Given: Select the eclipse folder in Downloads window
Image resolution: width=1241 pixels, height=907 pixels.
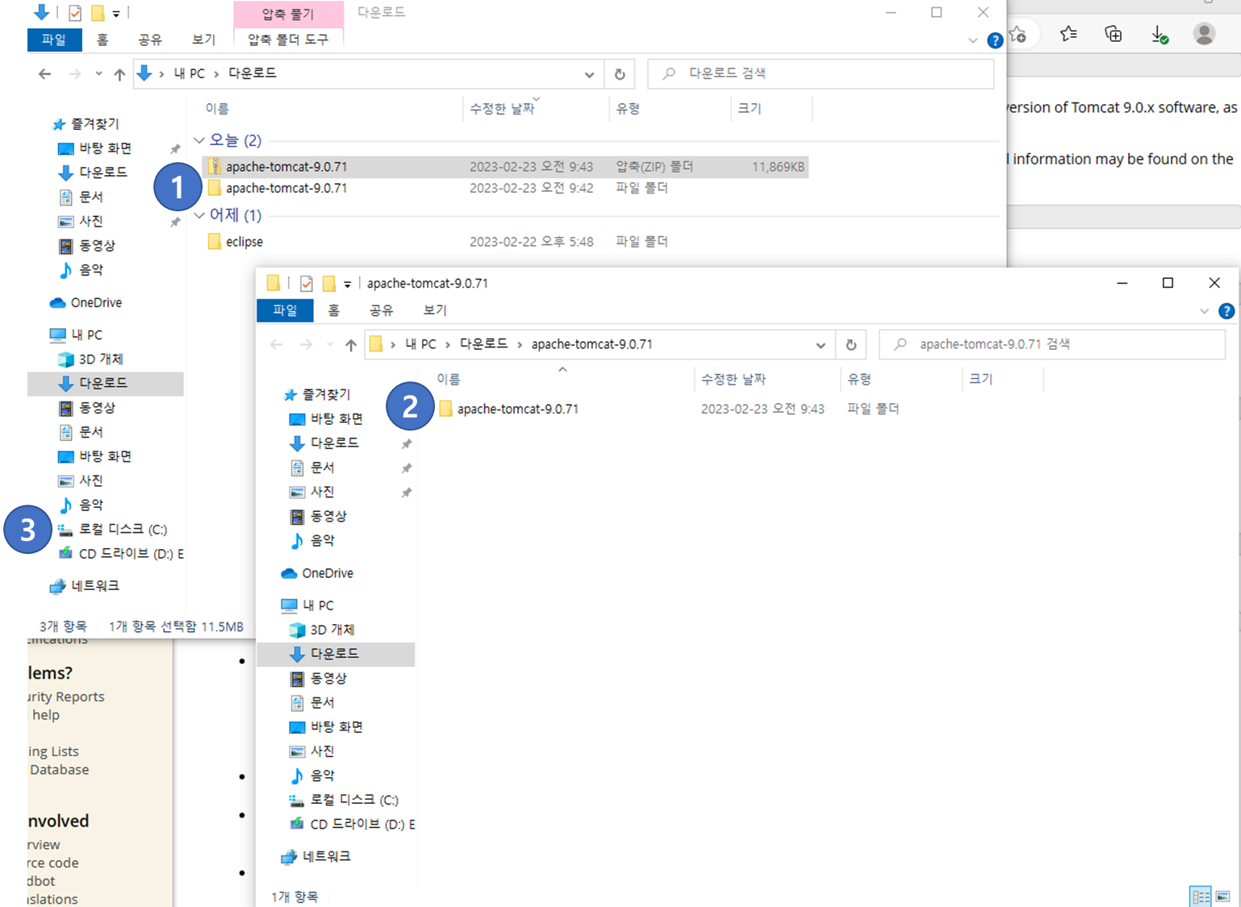Looking at the screenshot, I should pyautogui.click(x=505, y=242).
